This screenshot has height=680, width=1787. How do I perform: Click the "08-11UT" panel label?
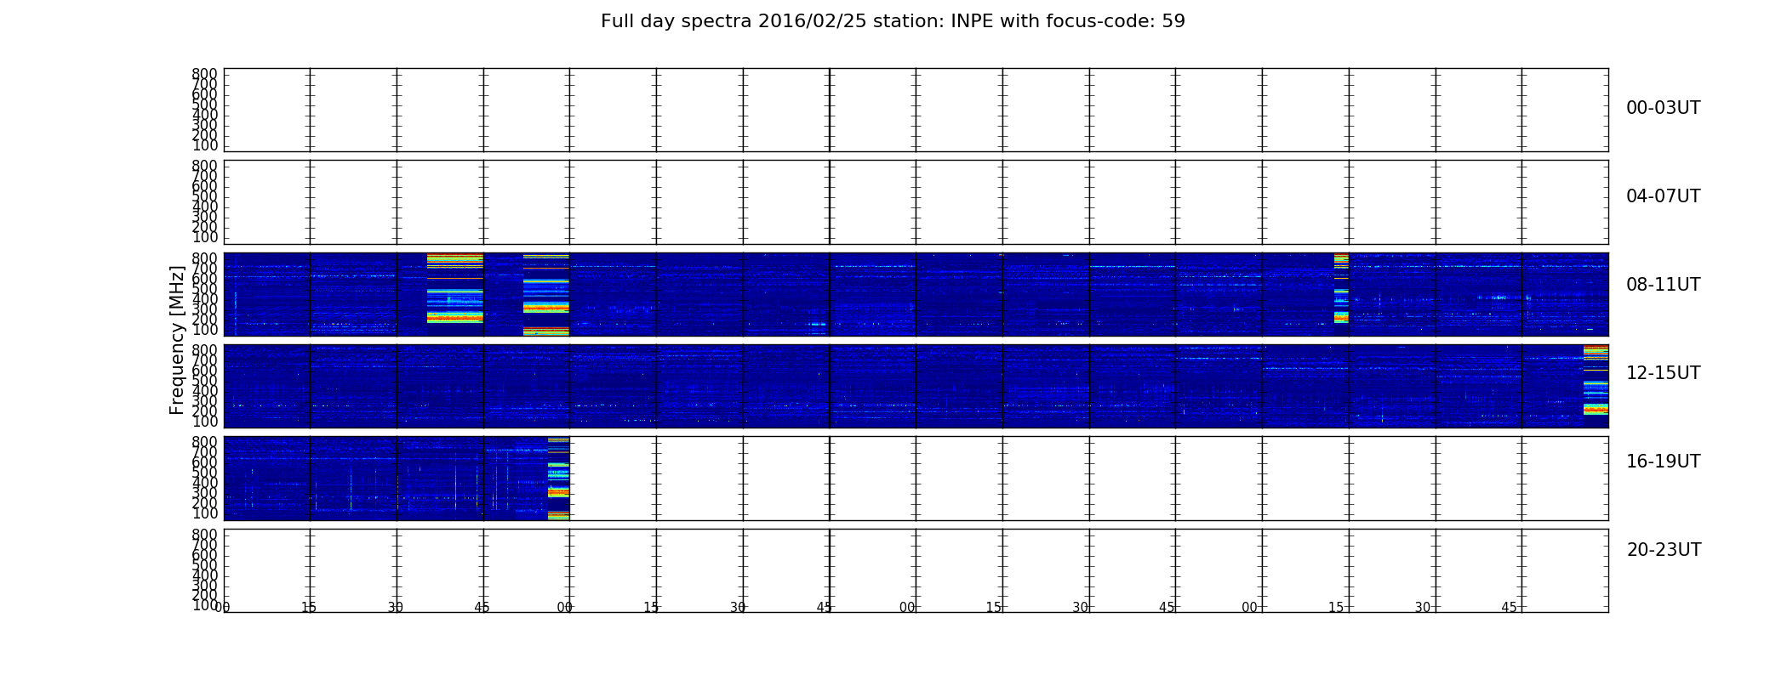(1663, 285)
